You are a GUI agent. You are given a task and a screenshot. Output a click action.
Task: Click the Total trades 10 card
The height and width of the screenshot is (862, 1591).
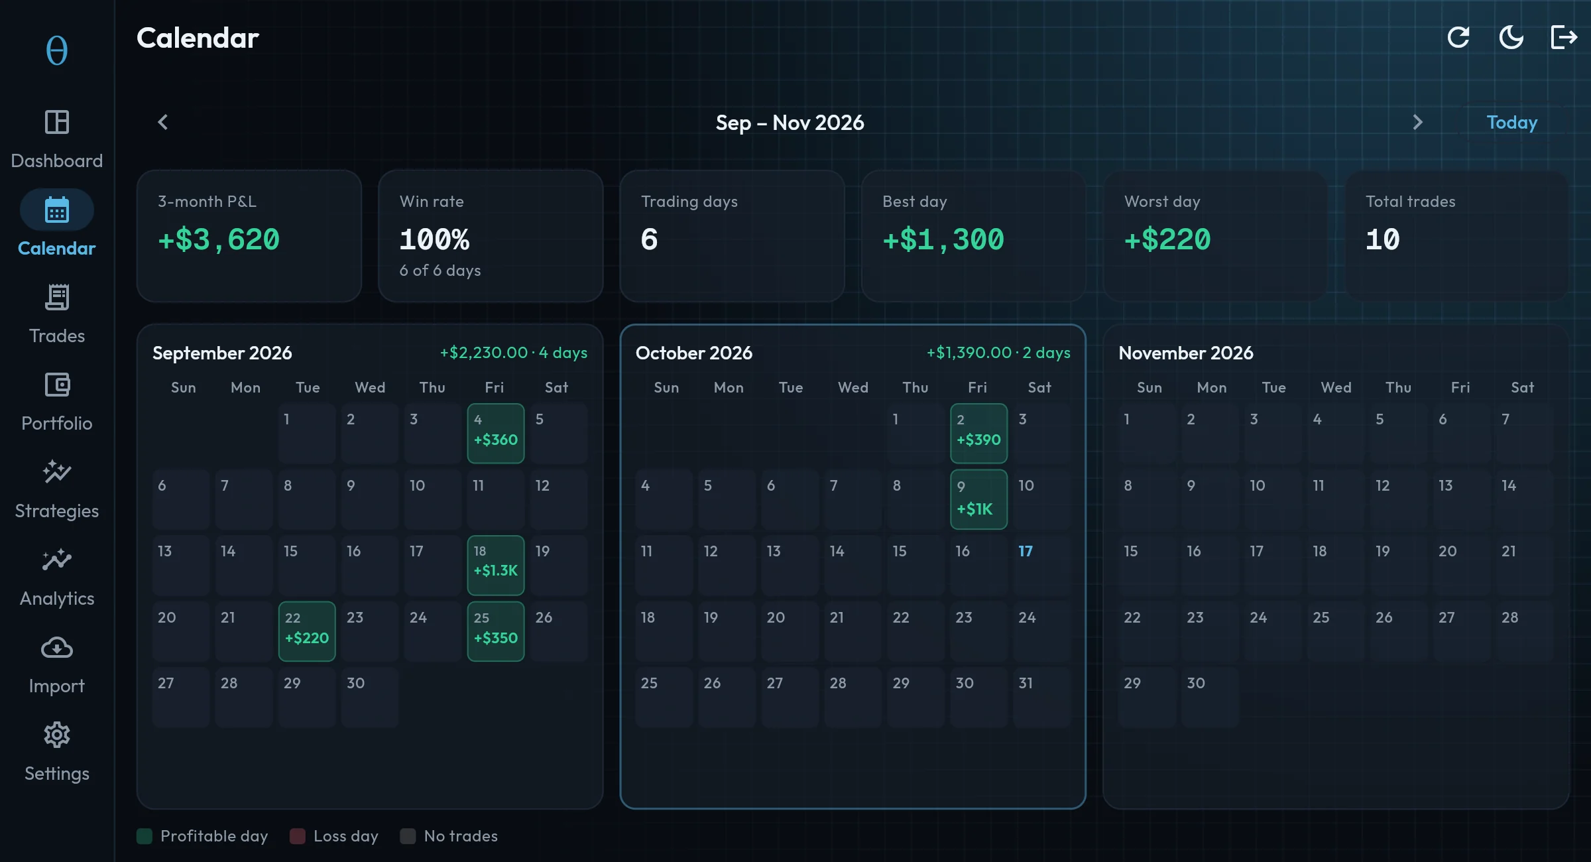[x=1456, y=236]
